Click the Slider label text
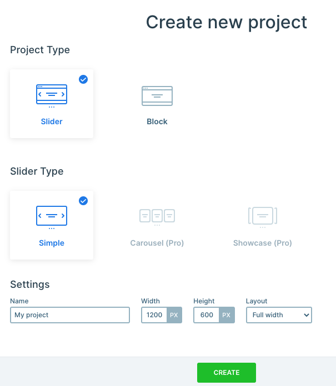Screen dimensions: 336x386 click(52, 121)
